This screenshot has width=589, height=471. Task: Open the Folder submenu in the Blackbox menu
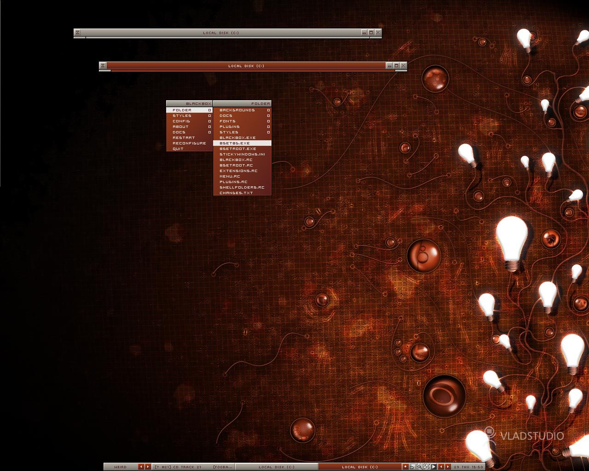(189, 110)
